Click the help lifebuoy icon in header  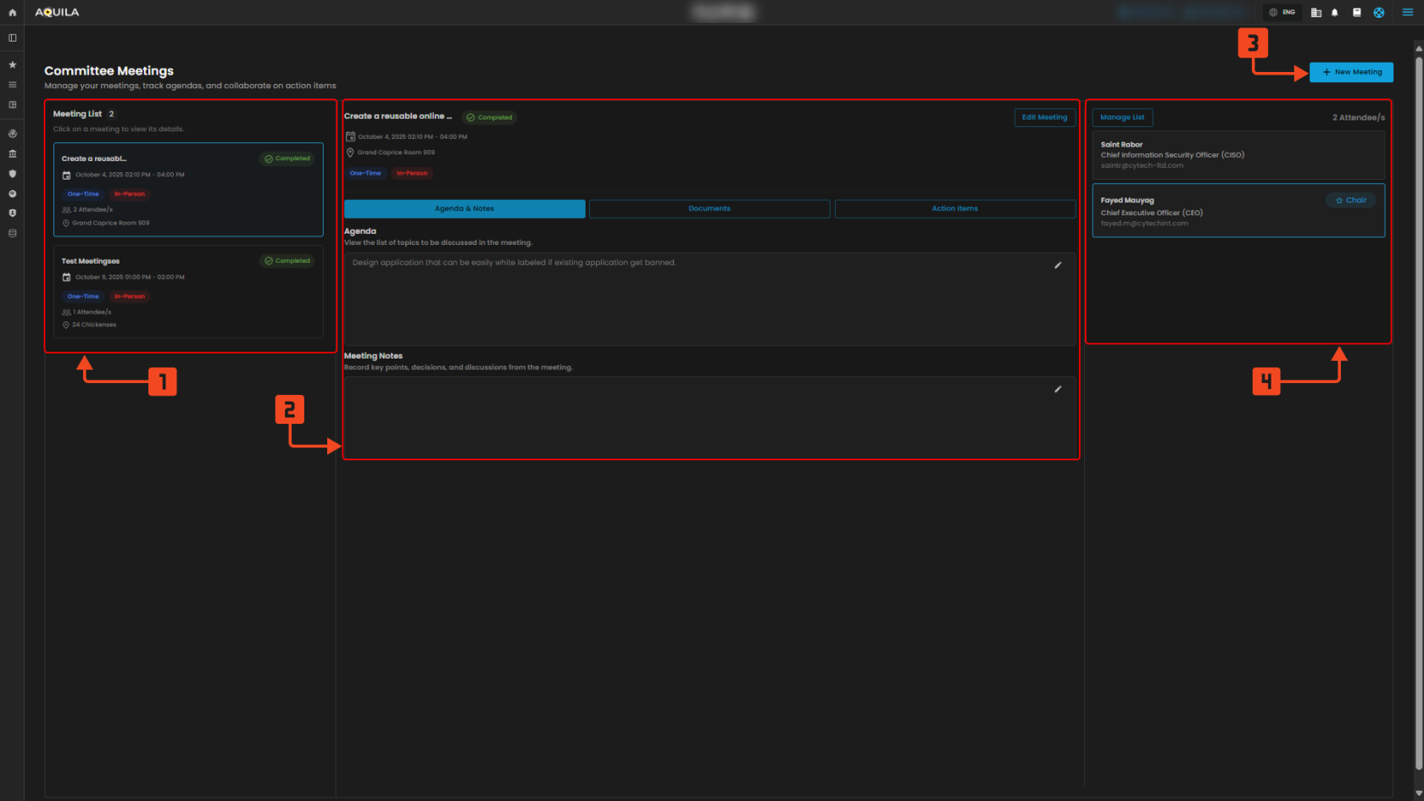pos(1379,13)
